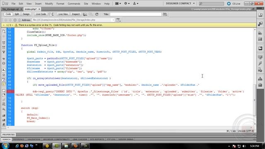The image size is (265, 149).
Task: Toggle Highlight Invalid Code in coding toolbar
Action: click(x=4, y=75)
